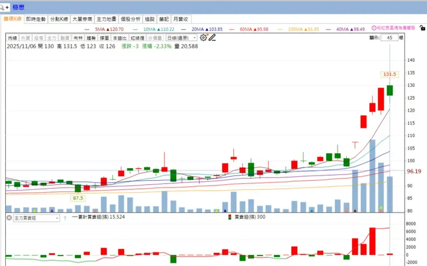Open the question mark help icon

tap(65, 218)
